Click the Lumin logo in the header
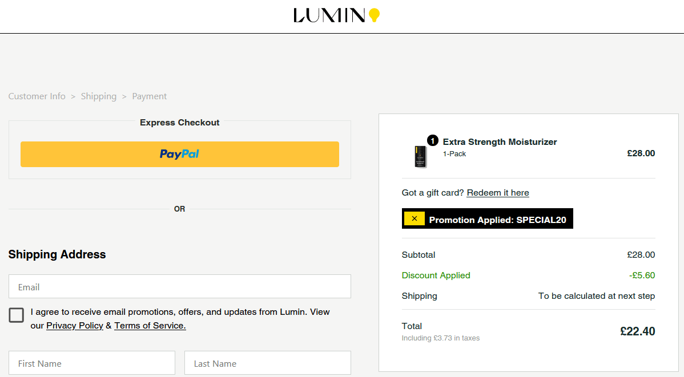 click(336, 15)
